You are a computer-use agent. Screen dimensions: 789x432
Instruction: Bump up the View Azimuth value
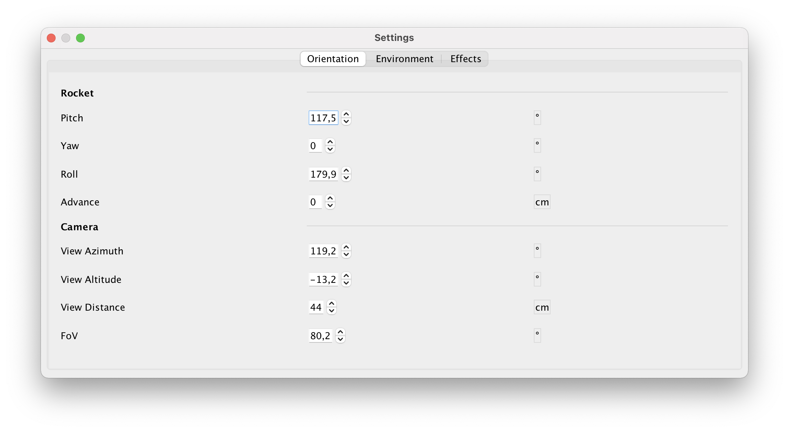pyautogui.click(x=346, y=247)
